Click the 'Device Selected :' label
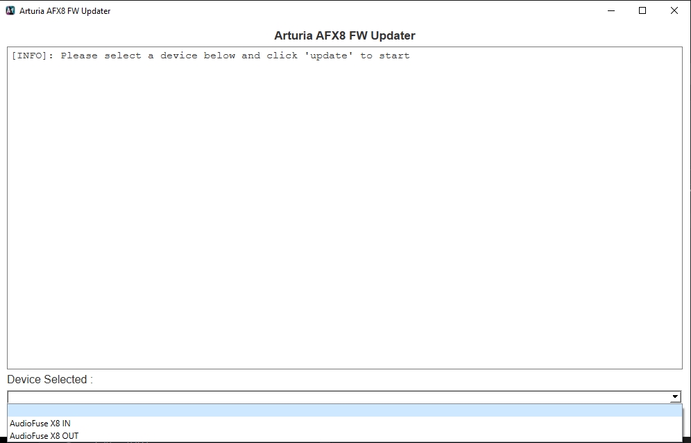Viewport: 691px width, 443px height. (50, 379)
